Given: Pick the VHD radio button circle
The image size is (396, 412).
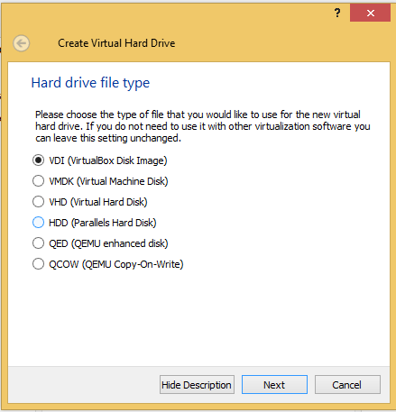Looking at the screenshot, I should (x=38, y=202).
